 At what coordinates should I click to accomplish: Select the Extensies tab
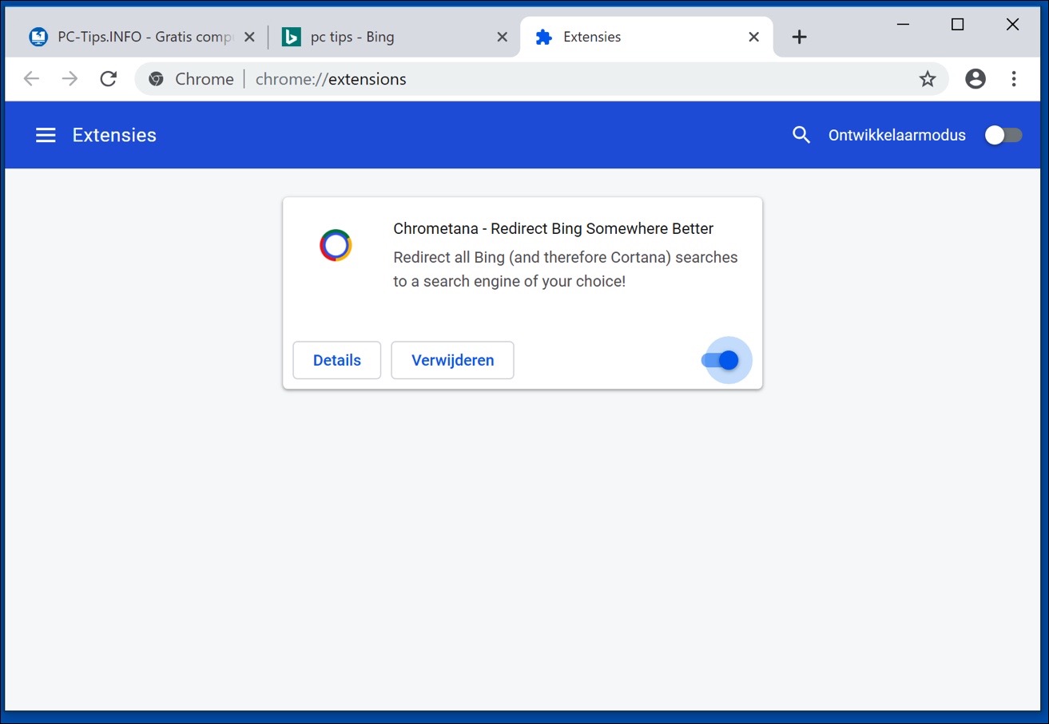coord(647,37)
